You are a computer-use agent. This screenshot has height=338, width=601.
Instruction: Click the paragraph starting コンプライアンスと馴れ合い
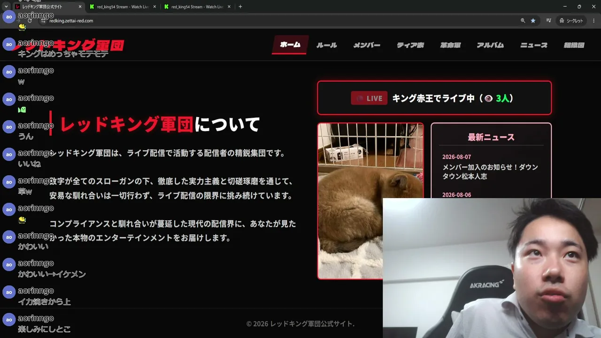(173, 230)
